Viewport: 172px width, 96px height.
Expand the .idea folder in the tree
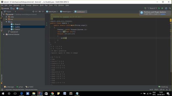6,17
